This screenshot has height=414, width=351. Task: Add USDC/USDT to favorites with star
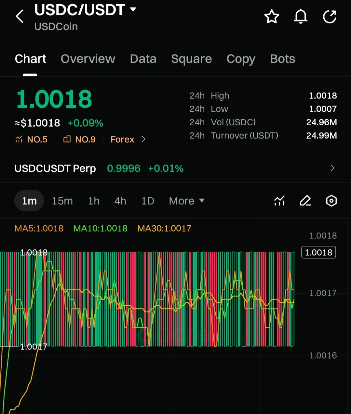272,17
